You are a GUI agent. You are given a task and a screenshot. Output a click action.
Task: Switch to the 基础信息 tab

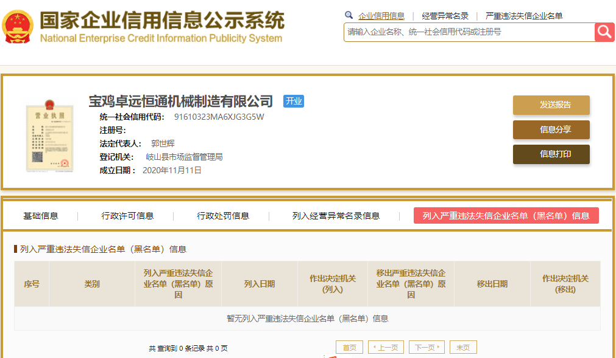coord(40,216)
